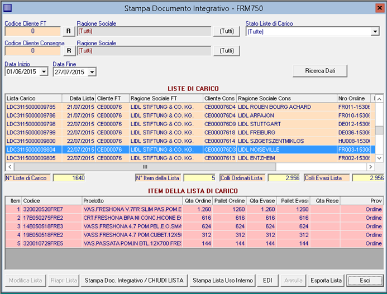Click LIDL ENTZHEIM cell
The height and width of the screenshot is (294, 387).
pyautogui.click(x=287, y=158)
